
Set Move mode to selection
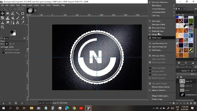pos(10,44)
